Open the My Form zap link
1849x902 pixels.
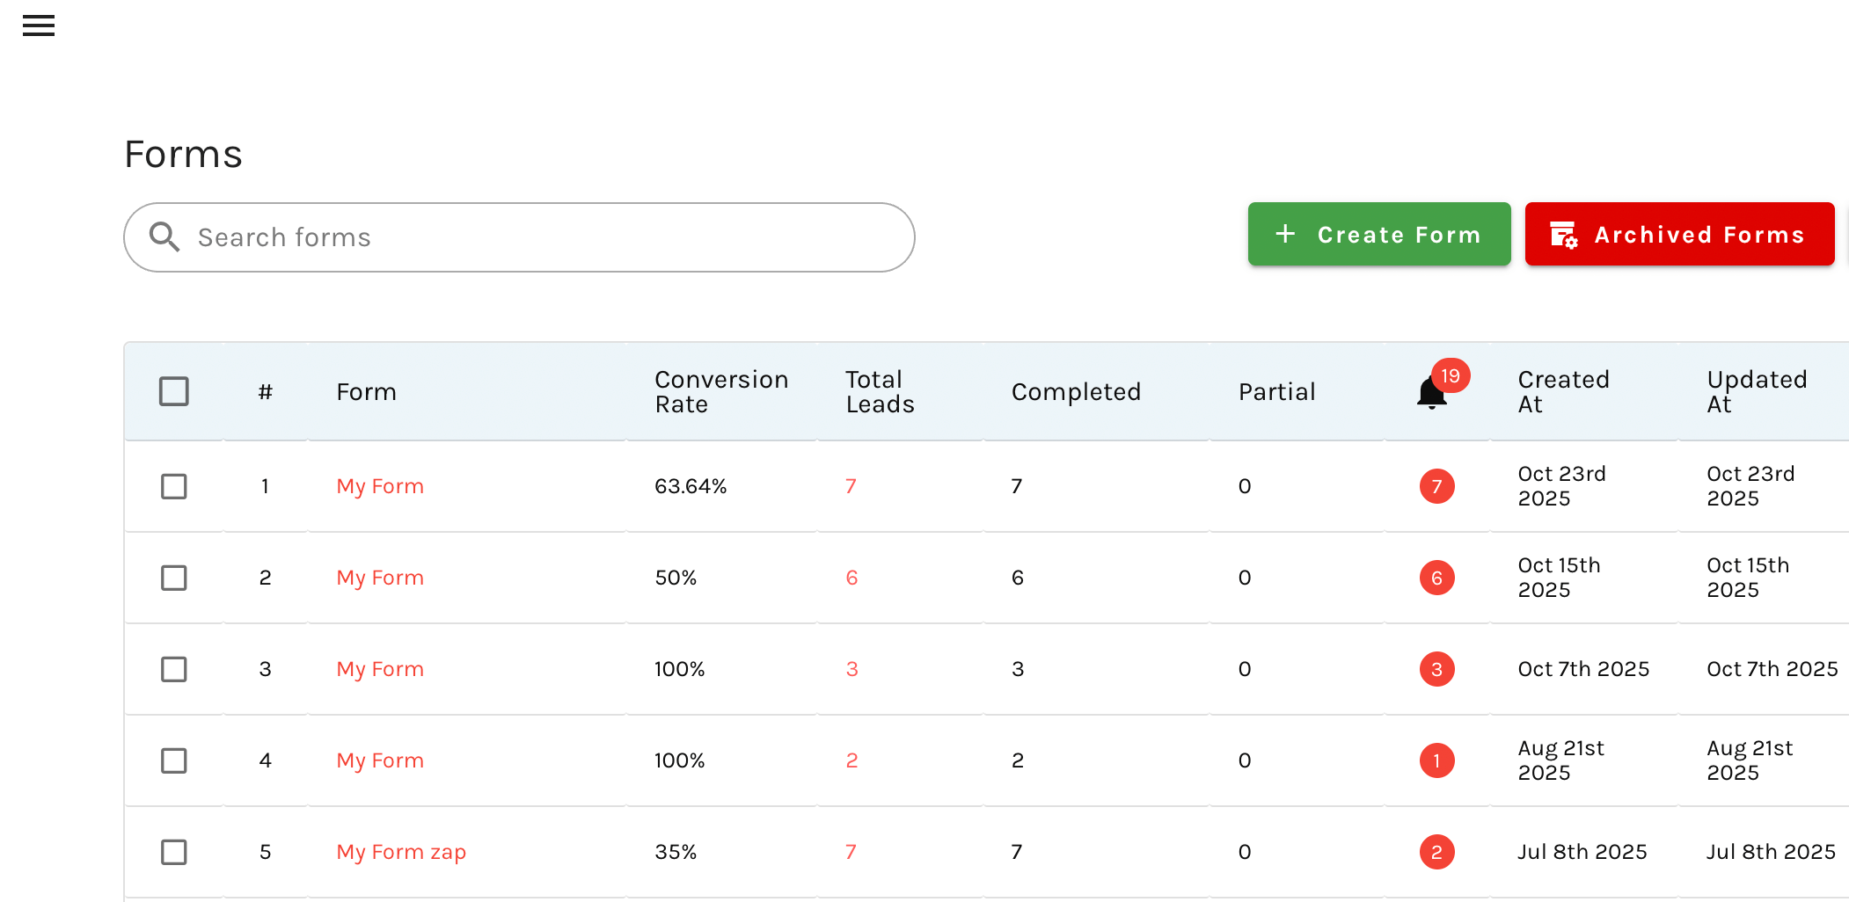(401, 852)
